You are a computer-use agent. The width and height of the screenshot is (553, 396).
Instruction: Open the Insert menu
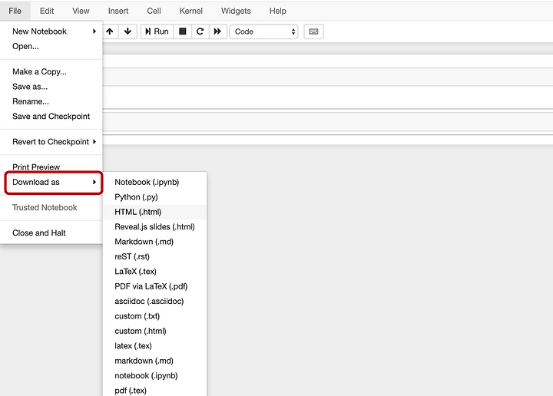tap(118, 11)
